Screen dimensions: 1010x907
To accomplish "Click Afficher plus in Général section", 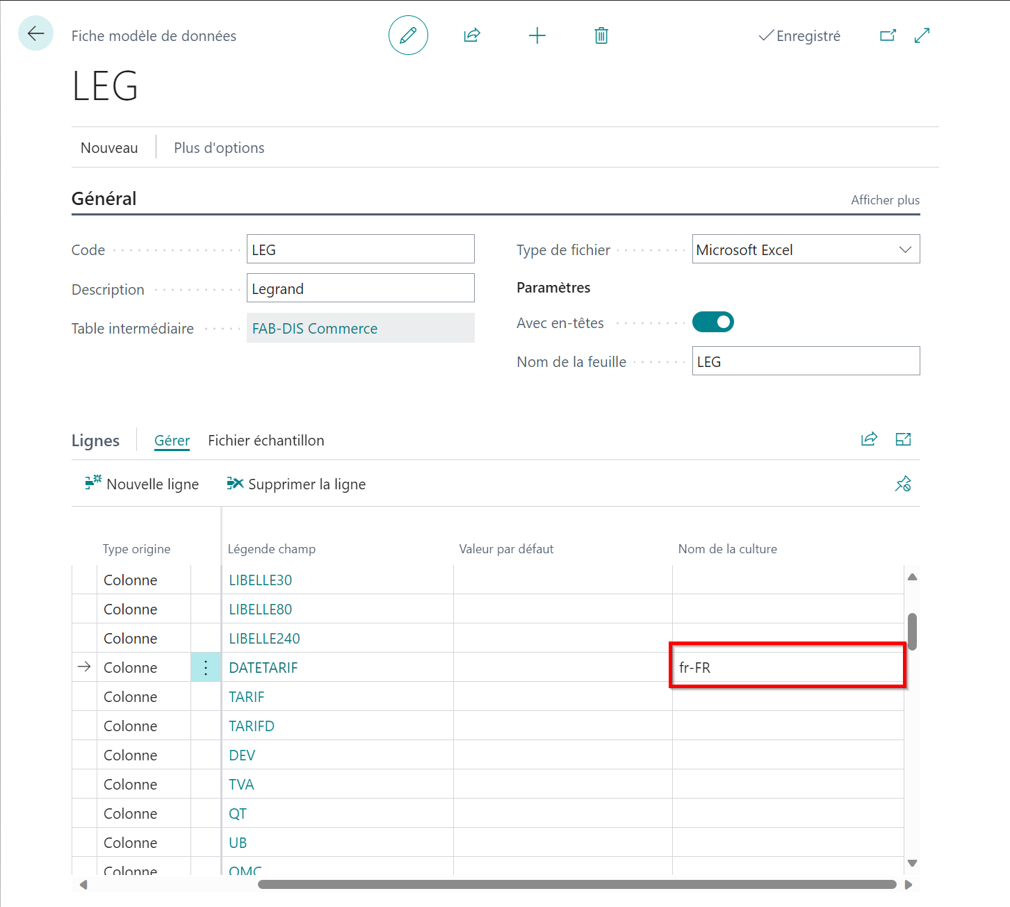I will [x=885, y=200].
